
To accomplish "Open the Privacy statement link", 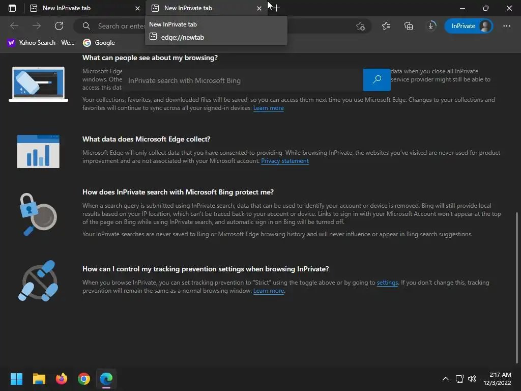I will coord(285,161).
